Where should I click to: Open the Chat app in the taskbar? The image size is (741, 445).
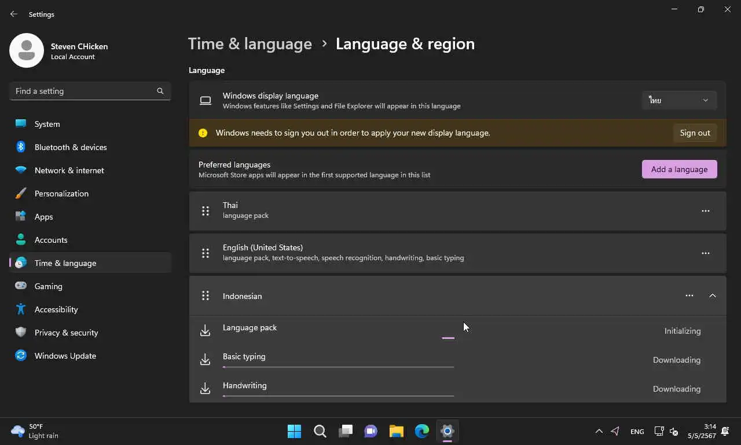pyautogui.click(x=370, y=431)
